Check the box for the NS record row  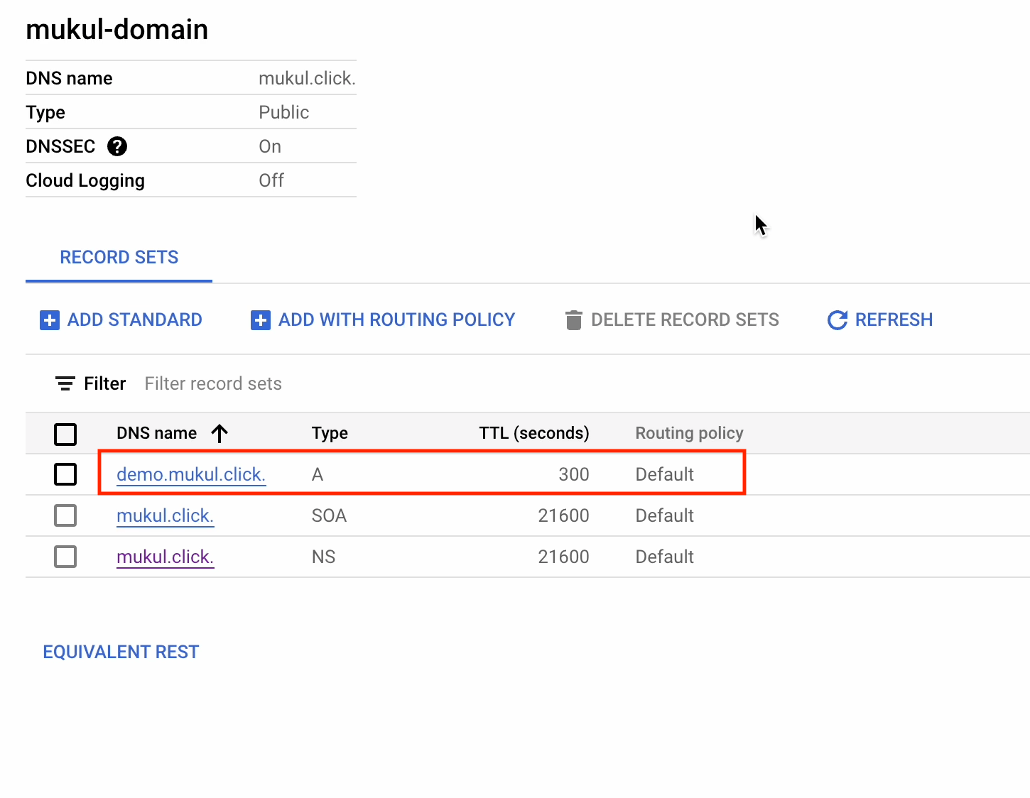point(65,557)
